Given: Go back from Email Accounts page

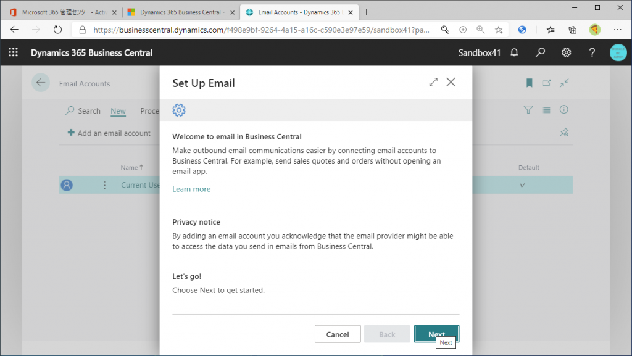Looking at the screenshot, I should tap(41, 83).
